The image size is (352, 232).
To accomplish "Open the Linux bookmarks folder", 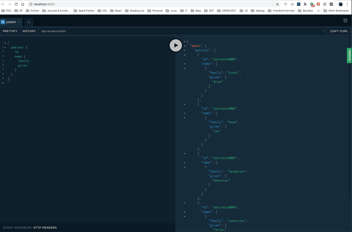I will click(x=171, y=11).
